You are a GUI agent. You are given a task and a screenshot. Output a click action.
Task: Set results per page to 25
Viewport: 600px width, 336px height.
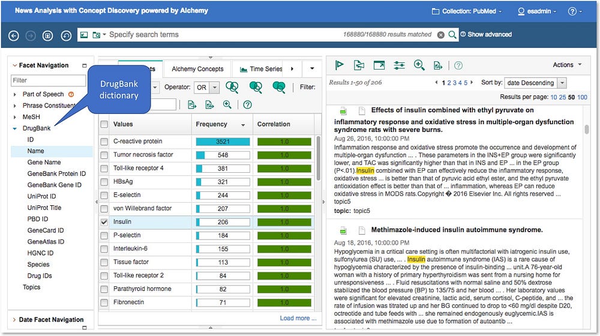(x=562, y=97)
